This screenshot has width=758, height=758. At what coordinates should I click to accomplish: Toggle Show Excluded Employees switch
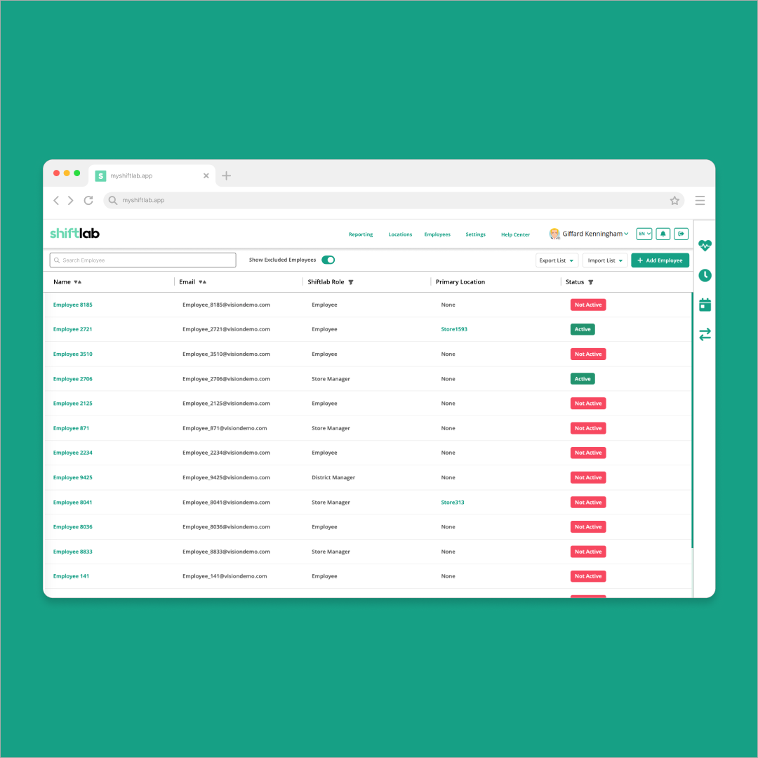point(328,260)
